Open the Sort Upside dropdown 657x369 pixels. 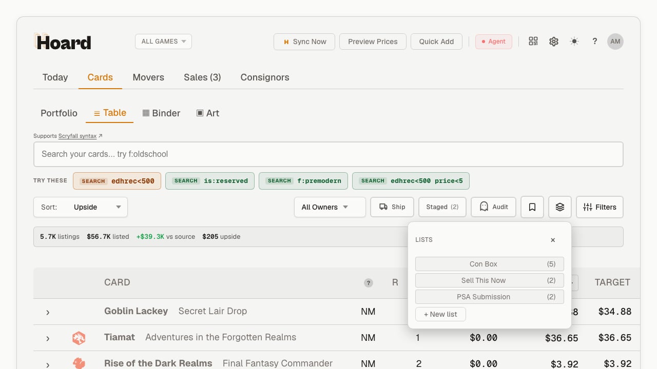pos(81,207)
